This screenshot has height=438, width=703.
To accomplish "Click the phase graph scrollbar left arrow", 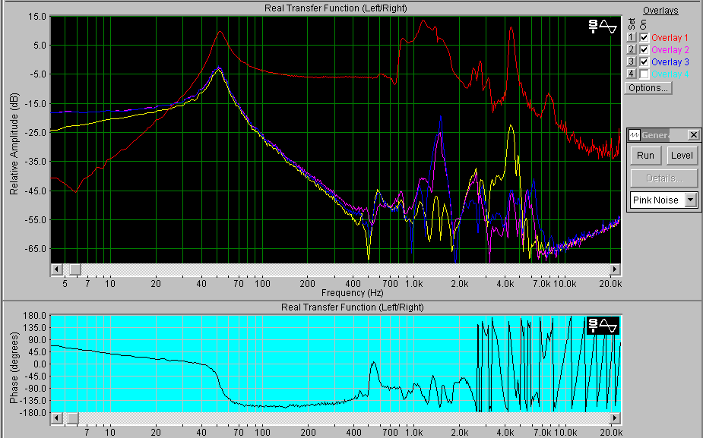I will (56, 418).
